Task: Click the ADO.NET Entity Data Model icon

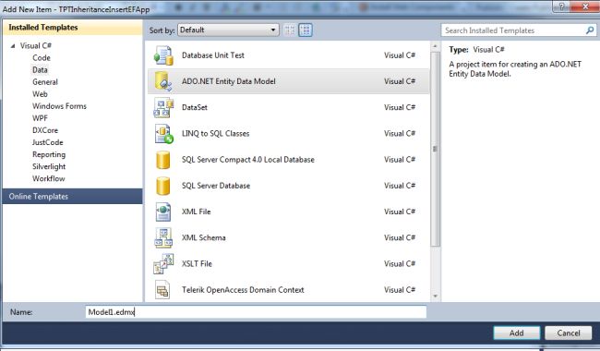Action: coord(163,81)
